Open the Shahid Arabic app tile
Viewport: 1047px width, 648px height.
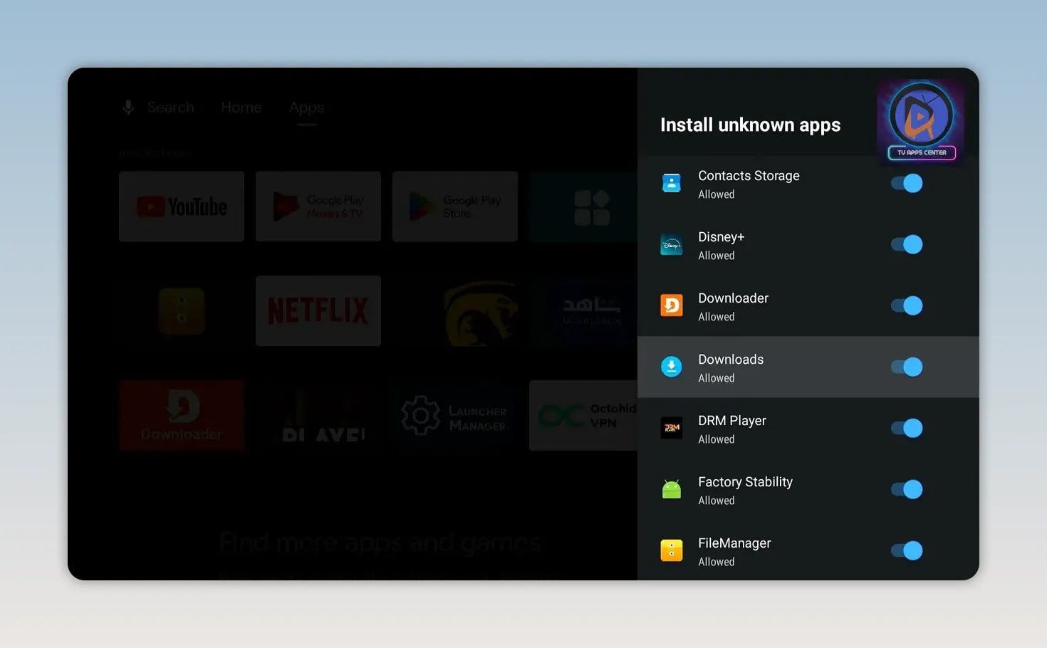pyautogui.click(x=583, y=311)
